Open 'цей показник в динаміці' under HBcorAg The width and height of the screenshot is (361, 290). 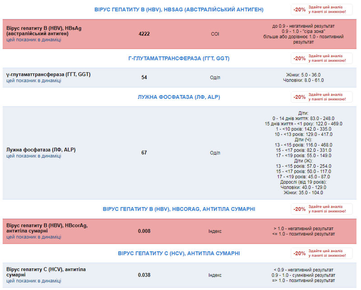34,237
